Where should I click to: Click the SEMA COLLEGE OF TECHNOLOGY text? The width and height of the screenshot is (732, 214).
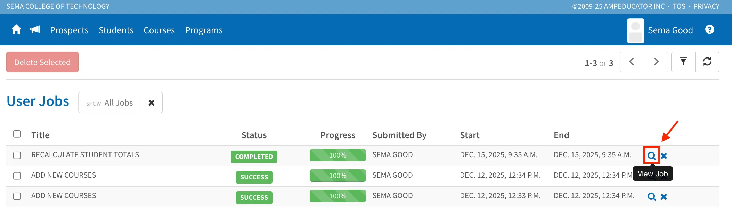58,6
